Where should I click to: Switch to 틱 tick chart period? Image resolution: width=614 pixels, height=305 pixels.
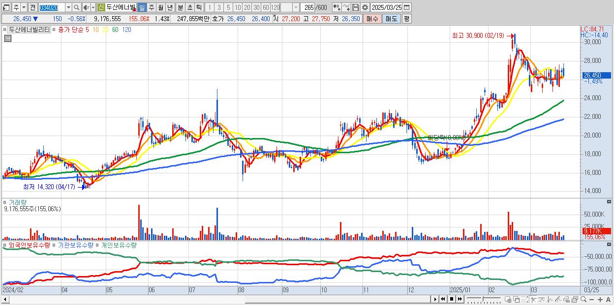[199, 7]
